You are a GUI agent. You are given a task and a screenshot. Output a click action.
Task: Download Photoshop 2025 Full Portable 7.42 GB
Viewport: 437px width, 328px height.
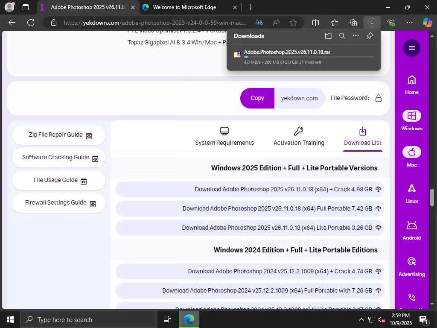(x=250, y=208)
